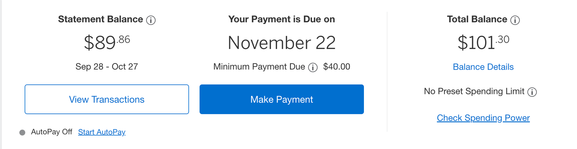Open View Transactions

click(107, 99)
